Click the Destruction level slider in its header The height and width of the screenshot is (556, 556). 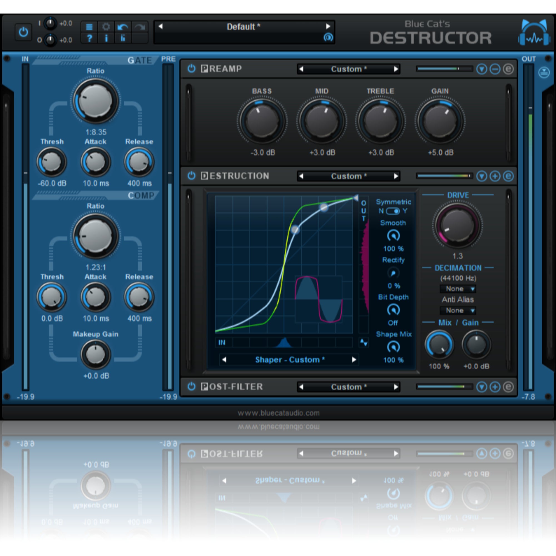pos(445,176)
